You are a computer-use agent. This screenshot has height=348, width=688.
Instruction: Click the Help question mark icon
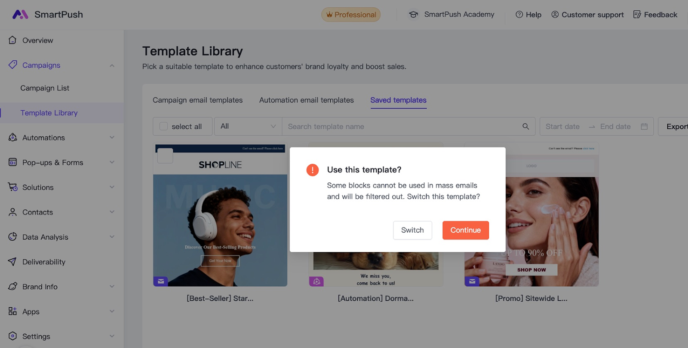click(x=519, y=15)
